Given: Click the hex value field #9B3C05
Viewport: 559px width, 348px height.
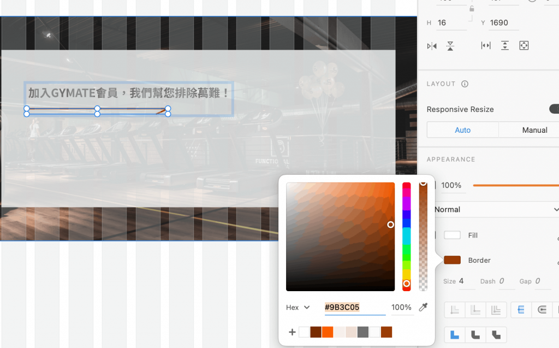Looking at the screenshot, I should 354,308.
